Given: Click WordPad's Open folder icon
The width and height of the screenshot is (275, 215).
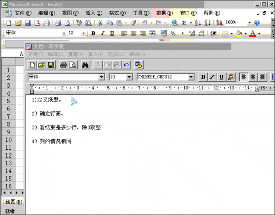Looking at the screenshot, I should pyautogui.click(x=42, y=65).
